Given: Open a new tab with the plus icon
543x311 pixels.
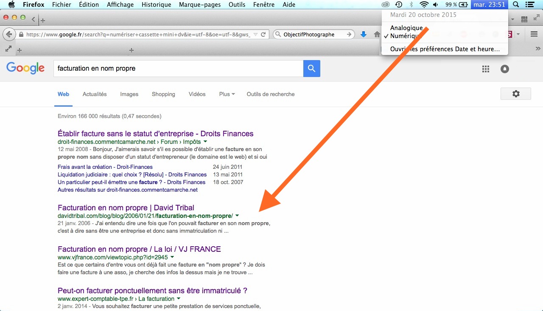Looking at the screenshot, I should point(43,20).
